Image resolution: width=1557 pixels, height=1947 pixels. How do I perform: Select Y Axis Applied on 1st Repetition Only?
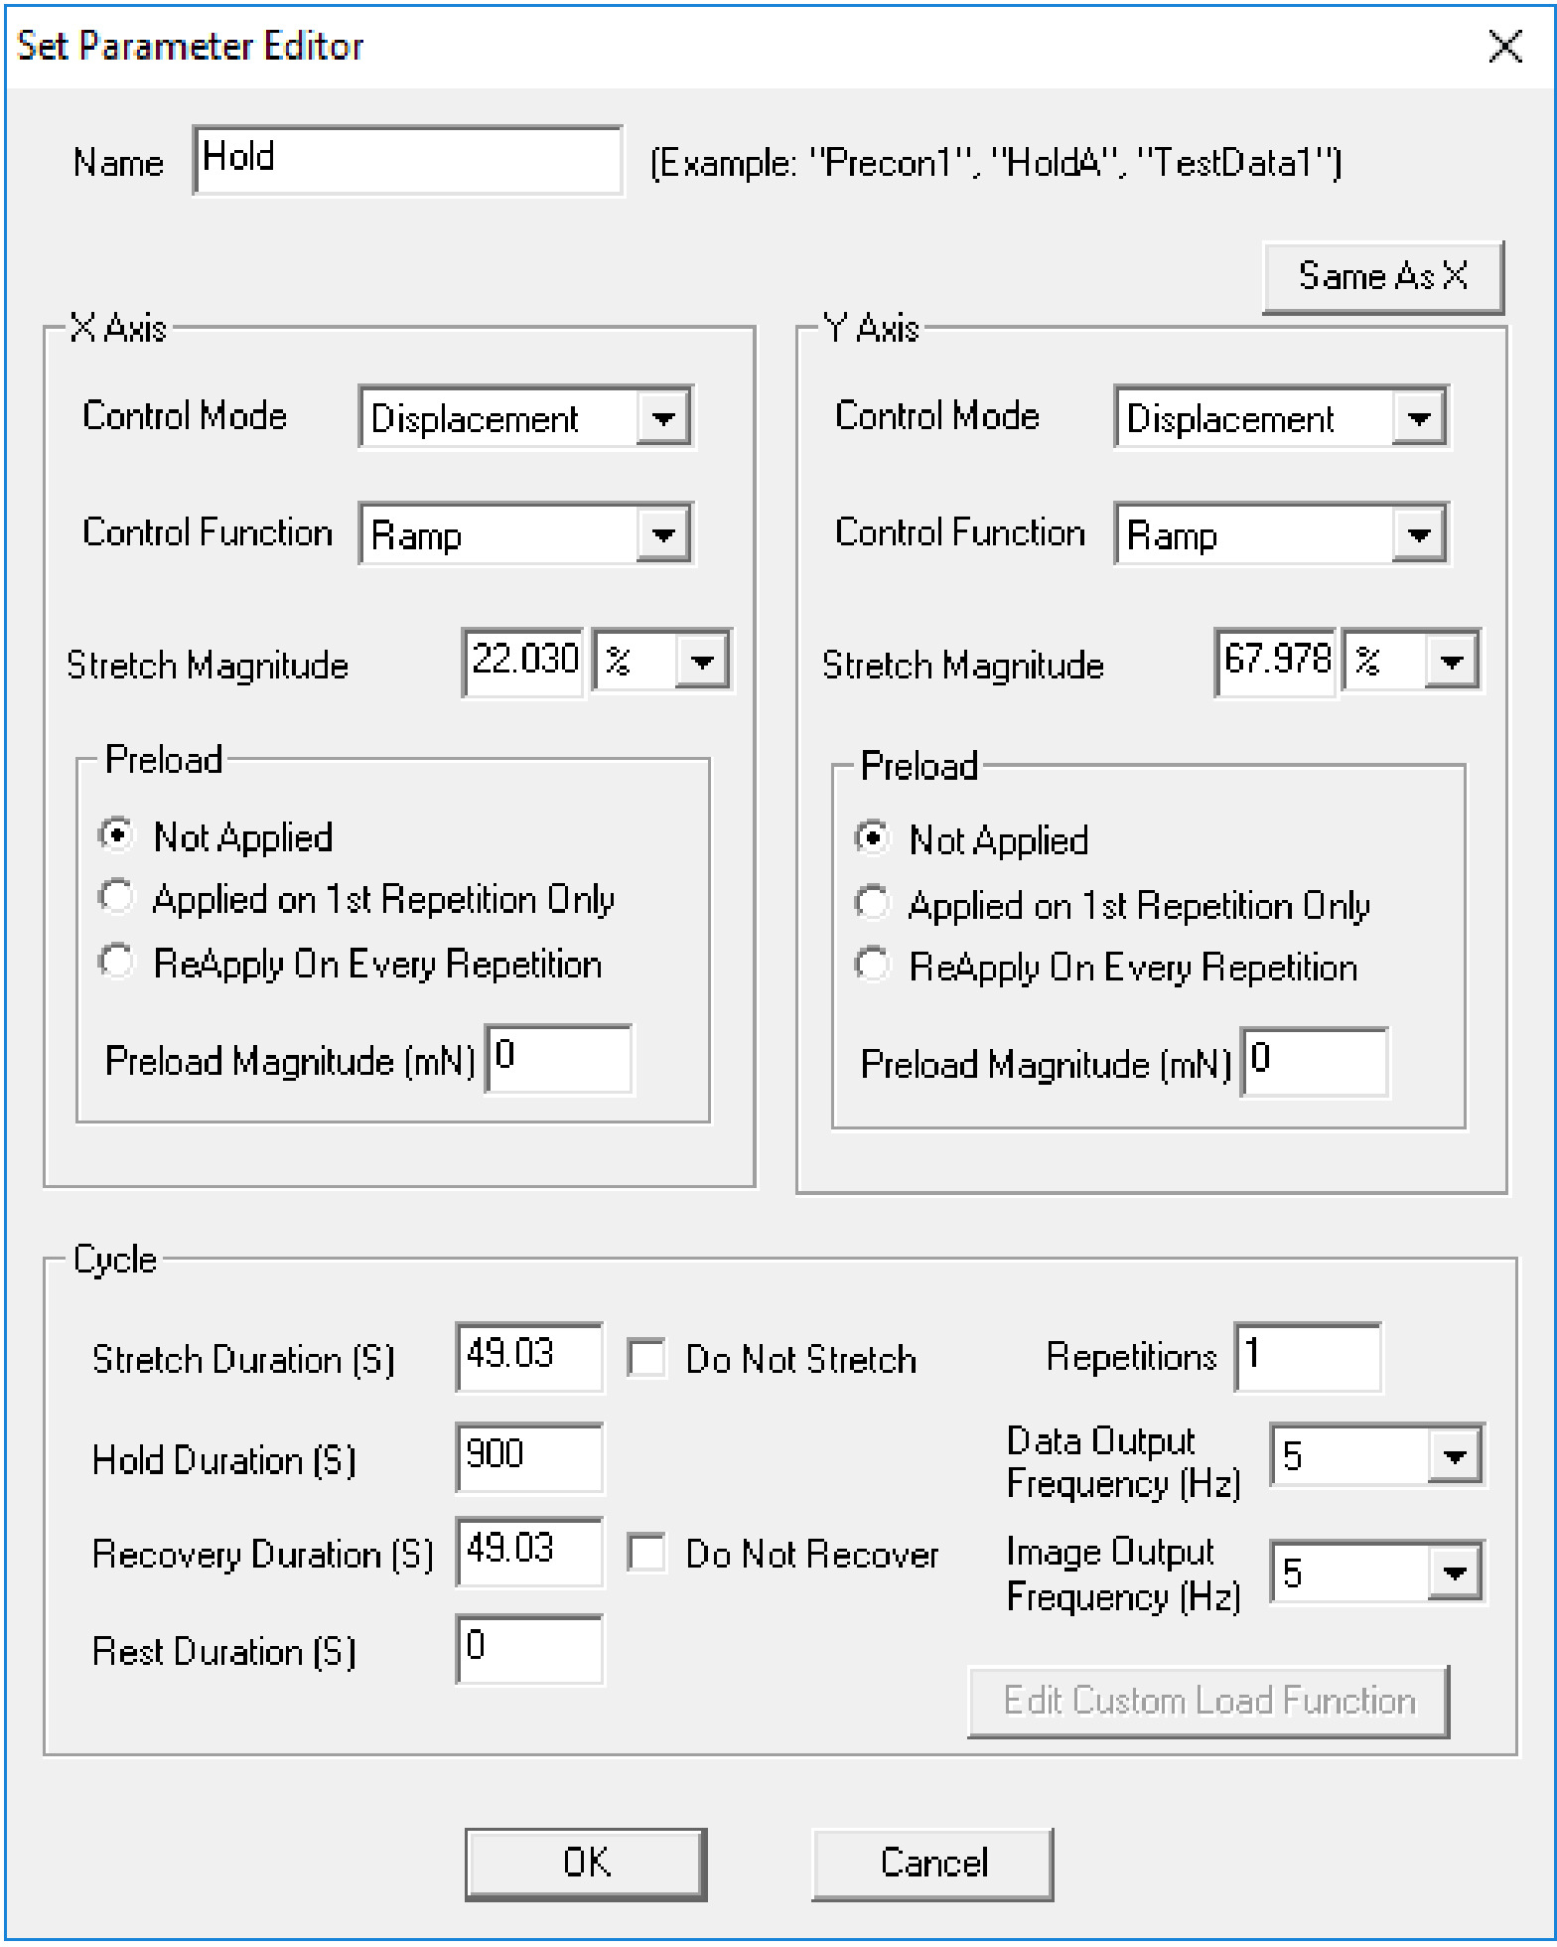tap(872, 903)
